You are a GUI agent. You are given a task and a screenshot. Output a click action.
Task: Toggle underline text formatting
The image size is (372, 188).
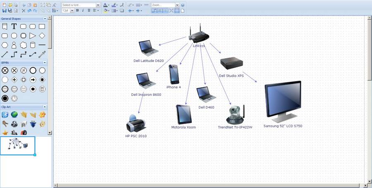[x=89, y=10]
